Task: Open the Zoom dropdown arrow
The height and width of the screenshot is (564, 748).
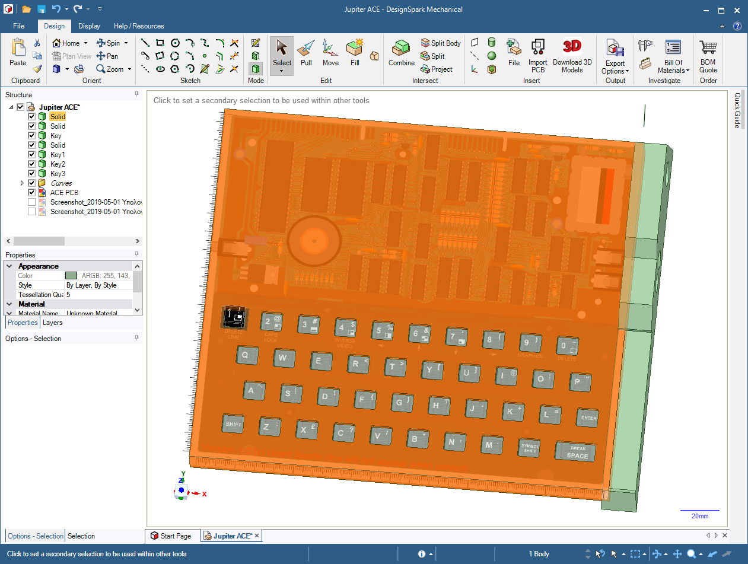Action: 129,69
